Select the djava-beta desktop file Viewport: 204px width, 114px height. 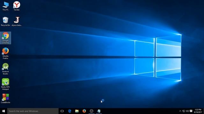tap(17, 22)
